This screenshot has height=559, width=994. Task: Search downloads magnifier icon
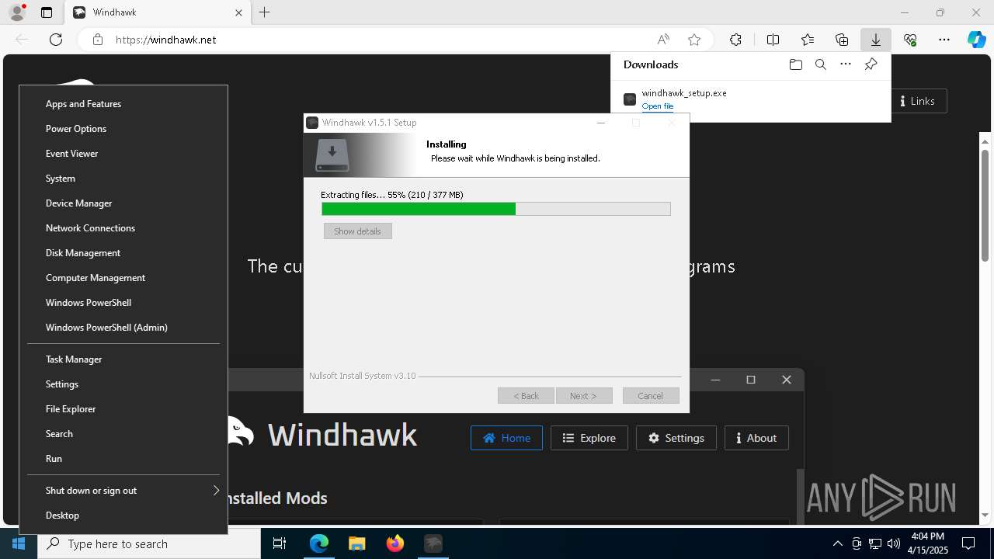click(x=820, y=64)
